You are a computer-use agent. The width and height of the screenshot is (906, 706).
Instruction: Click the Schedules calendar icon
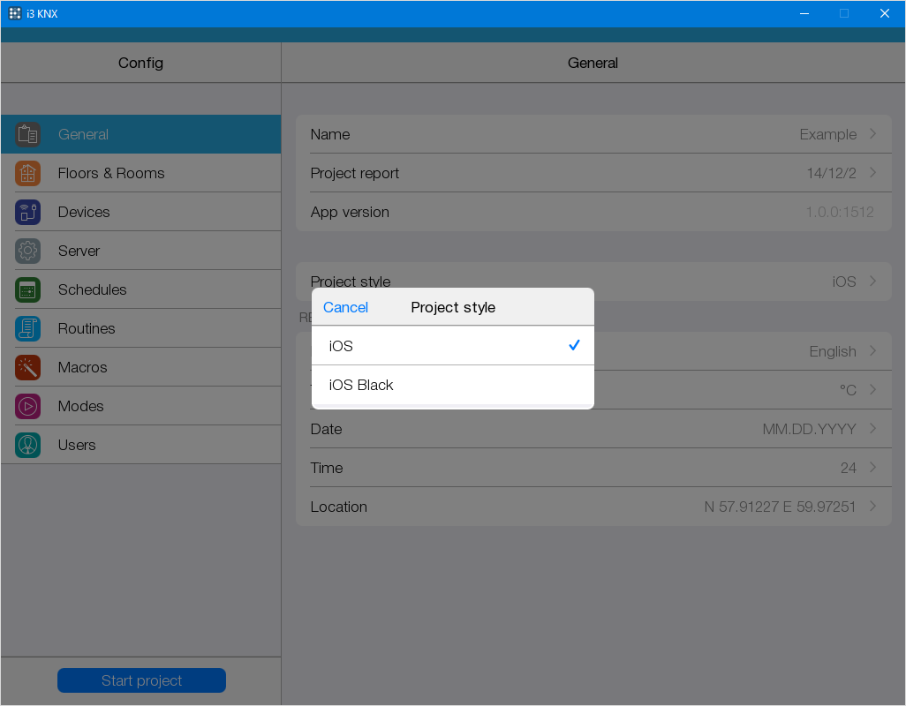(27, 289)
